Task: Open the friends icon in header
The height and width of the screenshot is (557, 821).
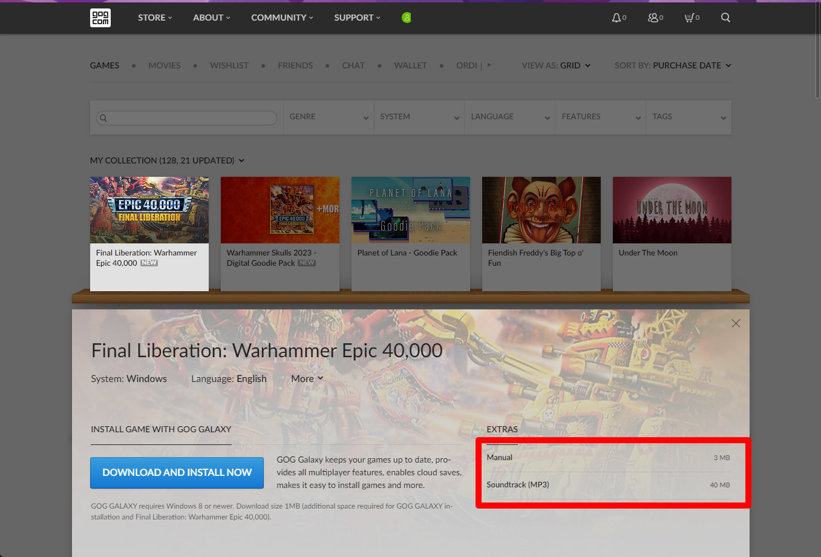Action: (655, 18)
